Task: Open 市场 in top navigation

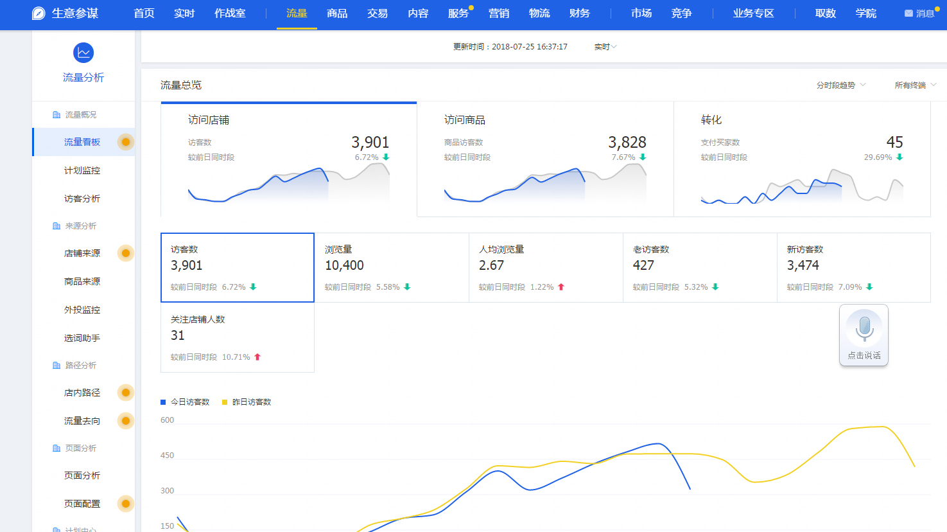Action: [641, 13]
